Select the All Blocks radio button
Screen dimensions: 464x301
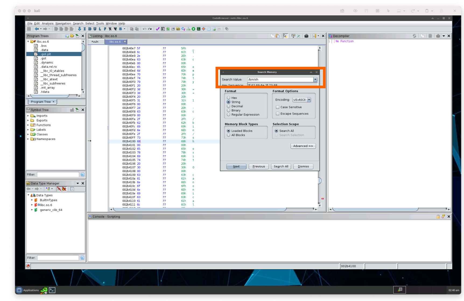229,135
